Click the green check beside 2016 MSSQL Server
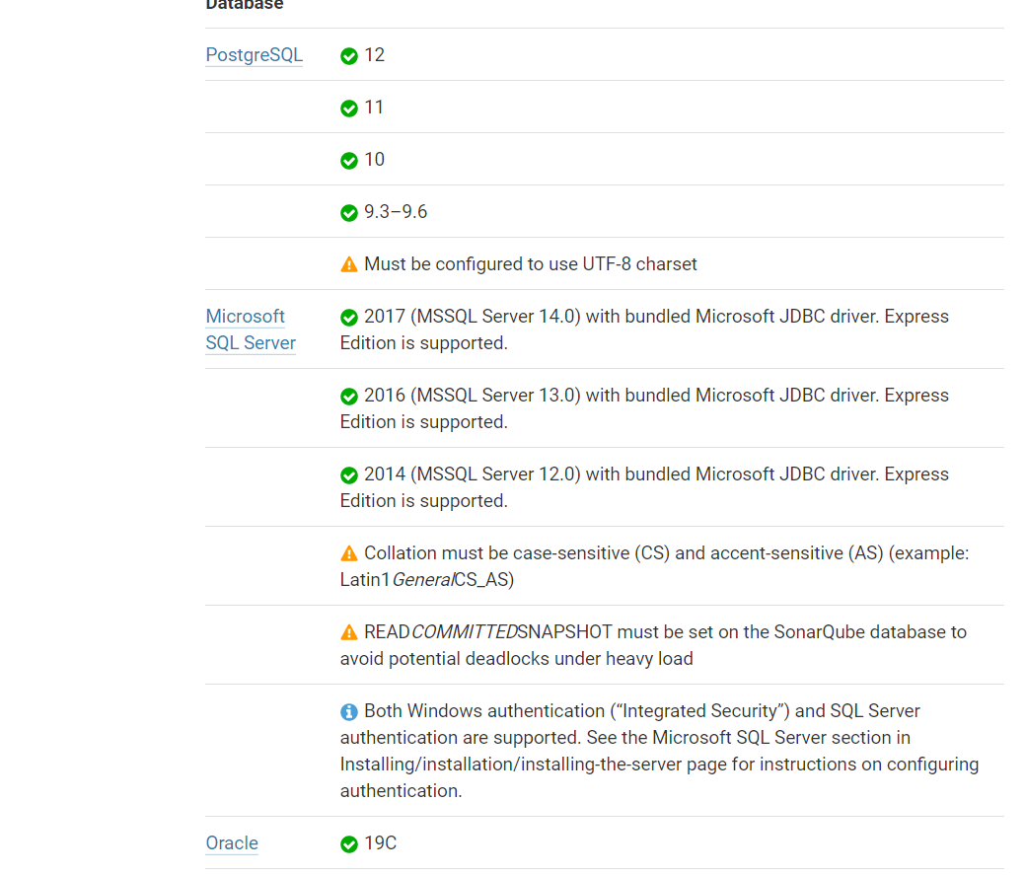Image resolution: width=1025 pixels, height=875 pixels. (349, 397)
